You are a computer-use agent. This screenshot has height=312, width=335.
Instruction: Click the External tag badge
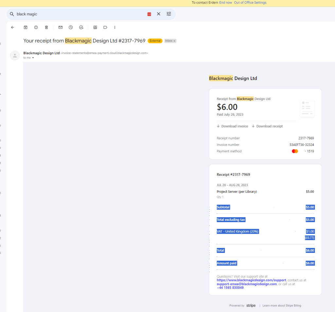click(x=155, y=41)
